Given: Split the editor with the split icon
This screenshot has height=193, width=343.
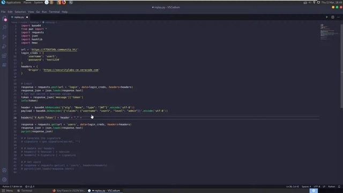Looking at the screenshot, I should (x=333, y=17).
